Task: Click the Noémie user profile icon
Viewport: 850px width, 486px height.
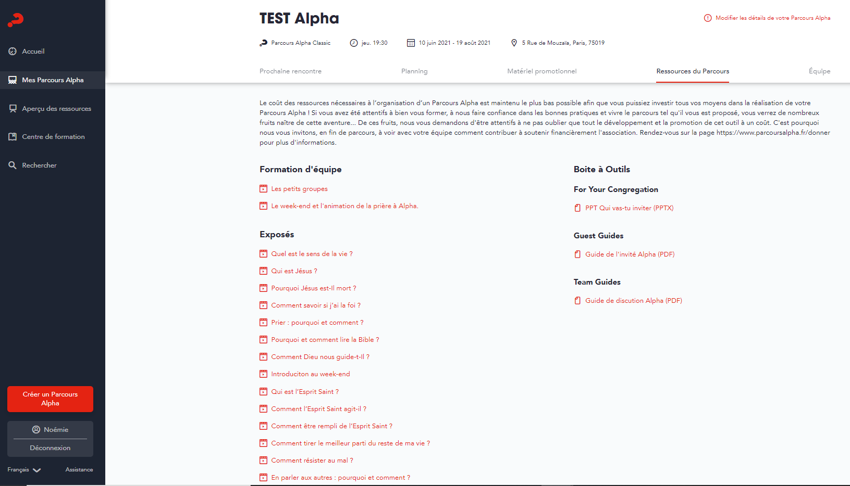Action: (x=36, y=430)
